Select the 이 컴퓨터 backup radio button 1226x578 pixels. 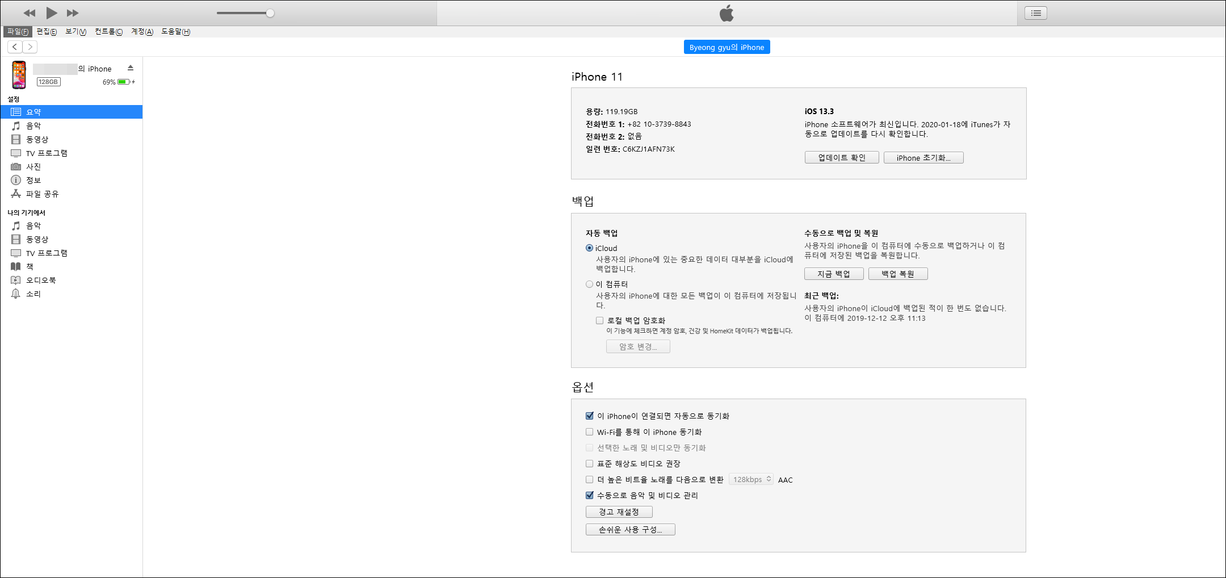click(589, 284)
